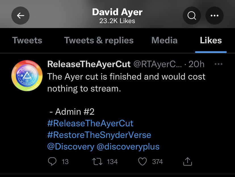Open ReleaseTheAyerCut profile avatar
This screenshot has height=177, width=235.
click(27, 75)
